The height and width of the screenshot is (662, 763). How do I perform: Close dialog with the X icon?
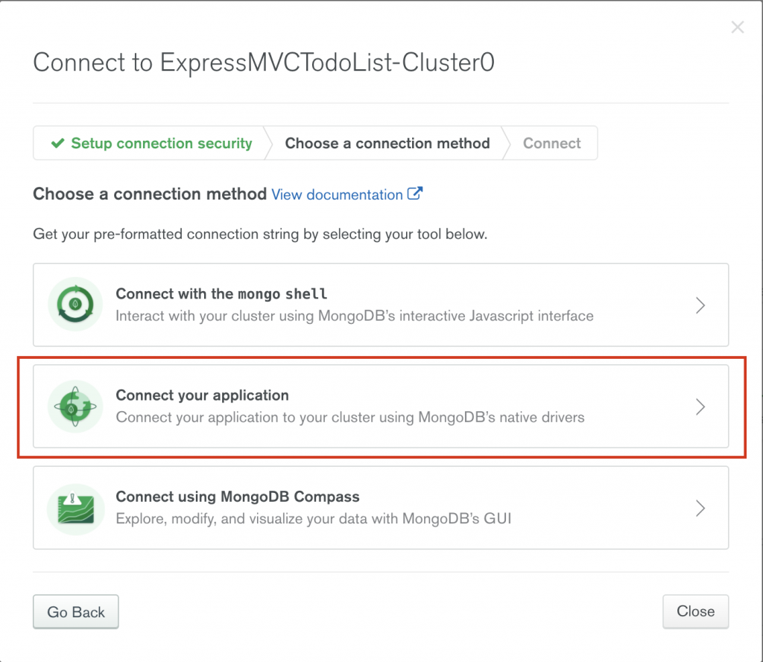[x=737, y=28]
